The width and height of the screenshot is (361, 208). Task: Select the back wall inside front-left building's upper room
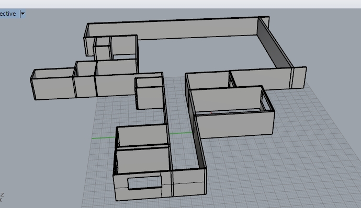point(143,135)
